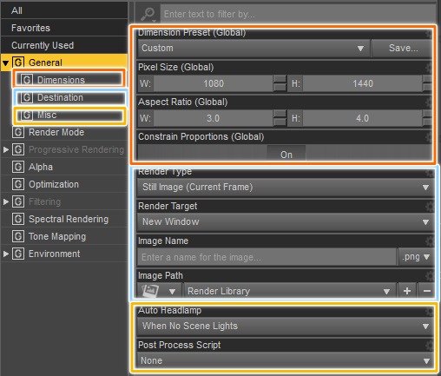Click the G icon beside General
Image resolution: width=441 pixels, height=376 pixels.
coord(18,63)
